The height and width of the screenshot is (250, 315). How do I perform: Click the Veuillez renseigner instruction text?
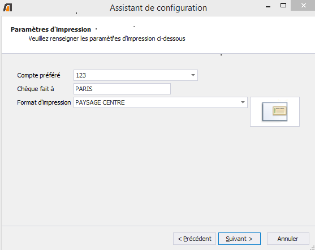pyautogui.click(x=107, y=38)
